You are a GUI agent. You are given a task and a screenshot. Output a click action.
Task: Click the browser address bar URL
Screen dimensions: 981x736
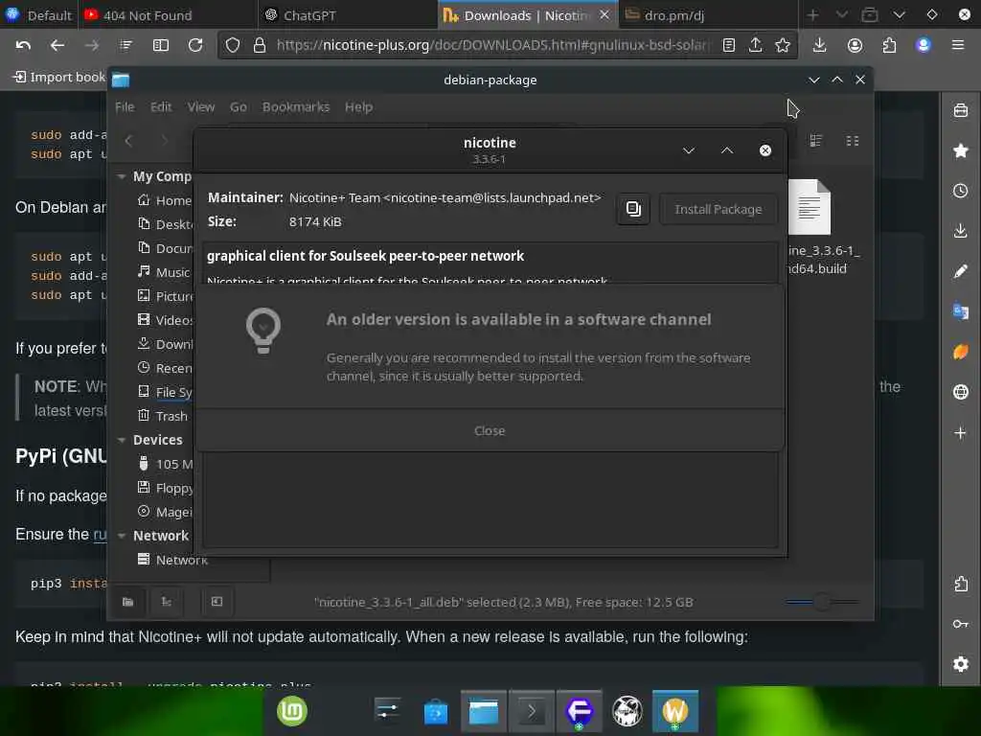[x=492, y=45]
